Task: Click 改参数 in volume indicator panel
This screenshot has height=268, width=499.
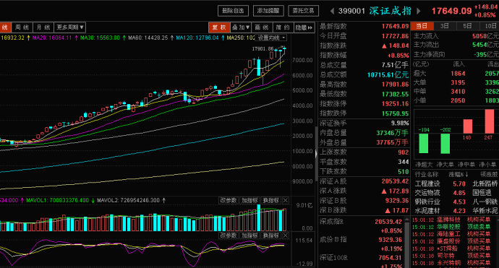Action: [x=229, y=200]
